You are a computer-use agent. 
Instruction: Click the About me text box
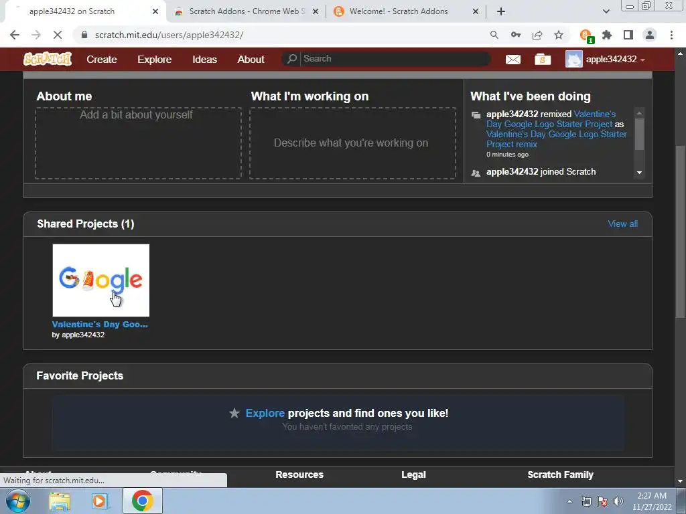click(138, 143)
